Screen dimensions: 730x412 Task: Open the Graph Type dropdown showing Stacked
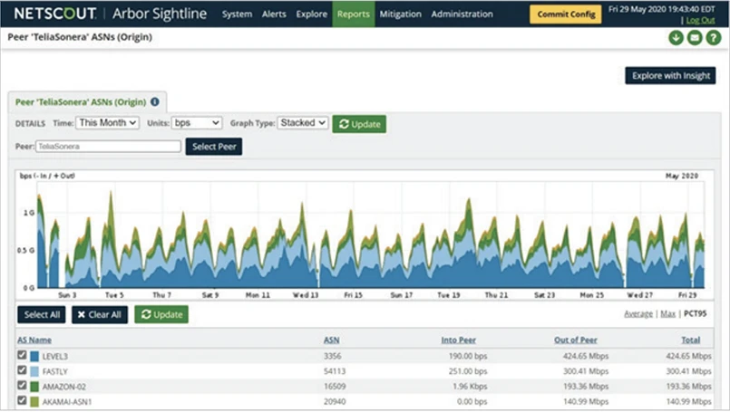pyautogui.click(x=302, y=122)
